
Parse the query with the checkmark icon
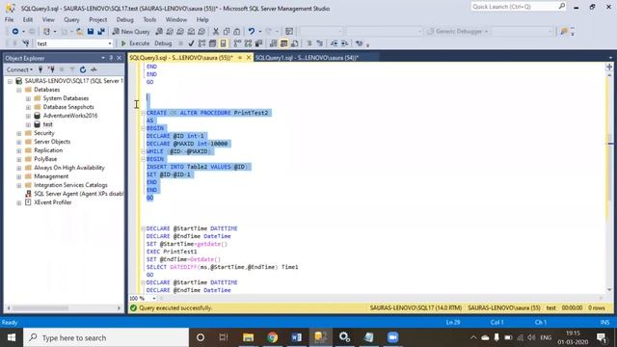click(191, 43)
